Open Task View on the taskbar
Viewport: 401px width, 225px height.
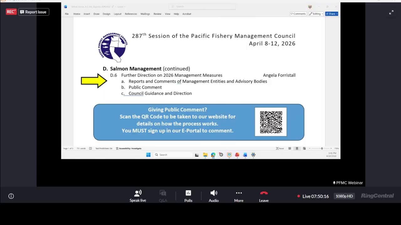[197, 155]
